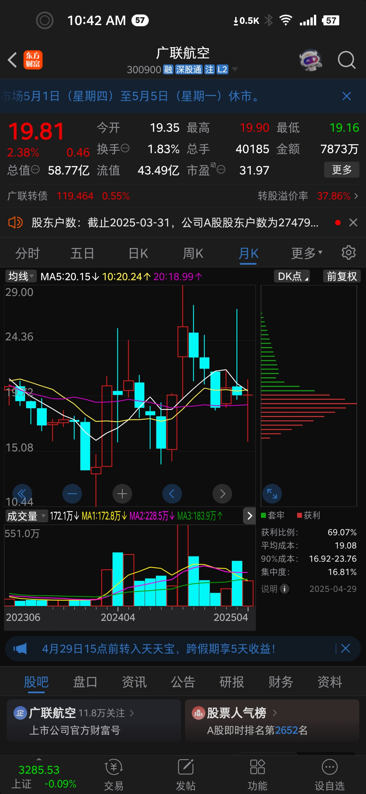Tap the L2 level-2 tag
The image size is (366, 794).
pyautogui.click(x=222, y=70)
